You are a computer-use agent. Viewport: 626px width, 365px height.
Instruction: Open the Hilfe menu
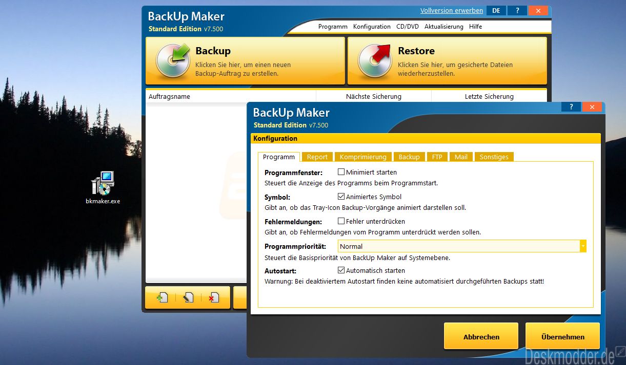pos(475,27)
